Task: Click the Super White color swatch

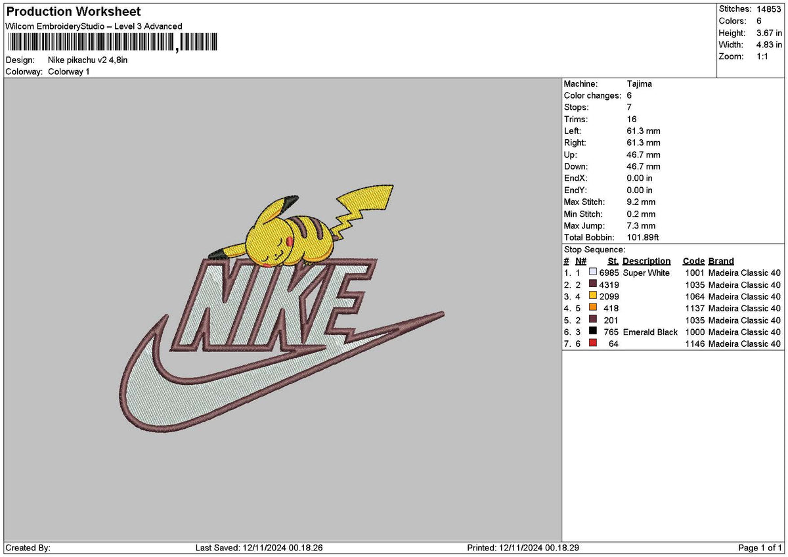Action: 592,273
